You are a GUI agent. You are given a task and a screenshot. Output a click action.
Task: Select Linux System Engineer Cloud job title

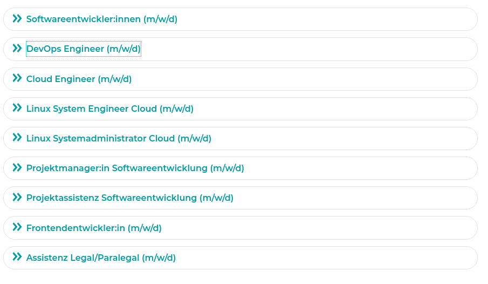[x=110, y=109]
